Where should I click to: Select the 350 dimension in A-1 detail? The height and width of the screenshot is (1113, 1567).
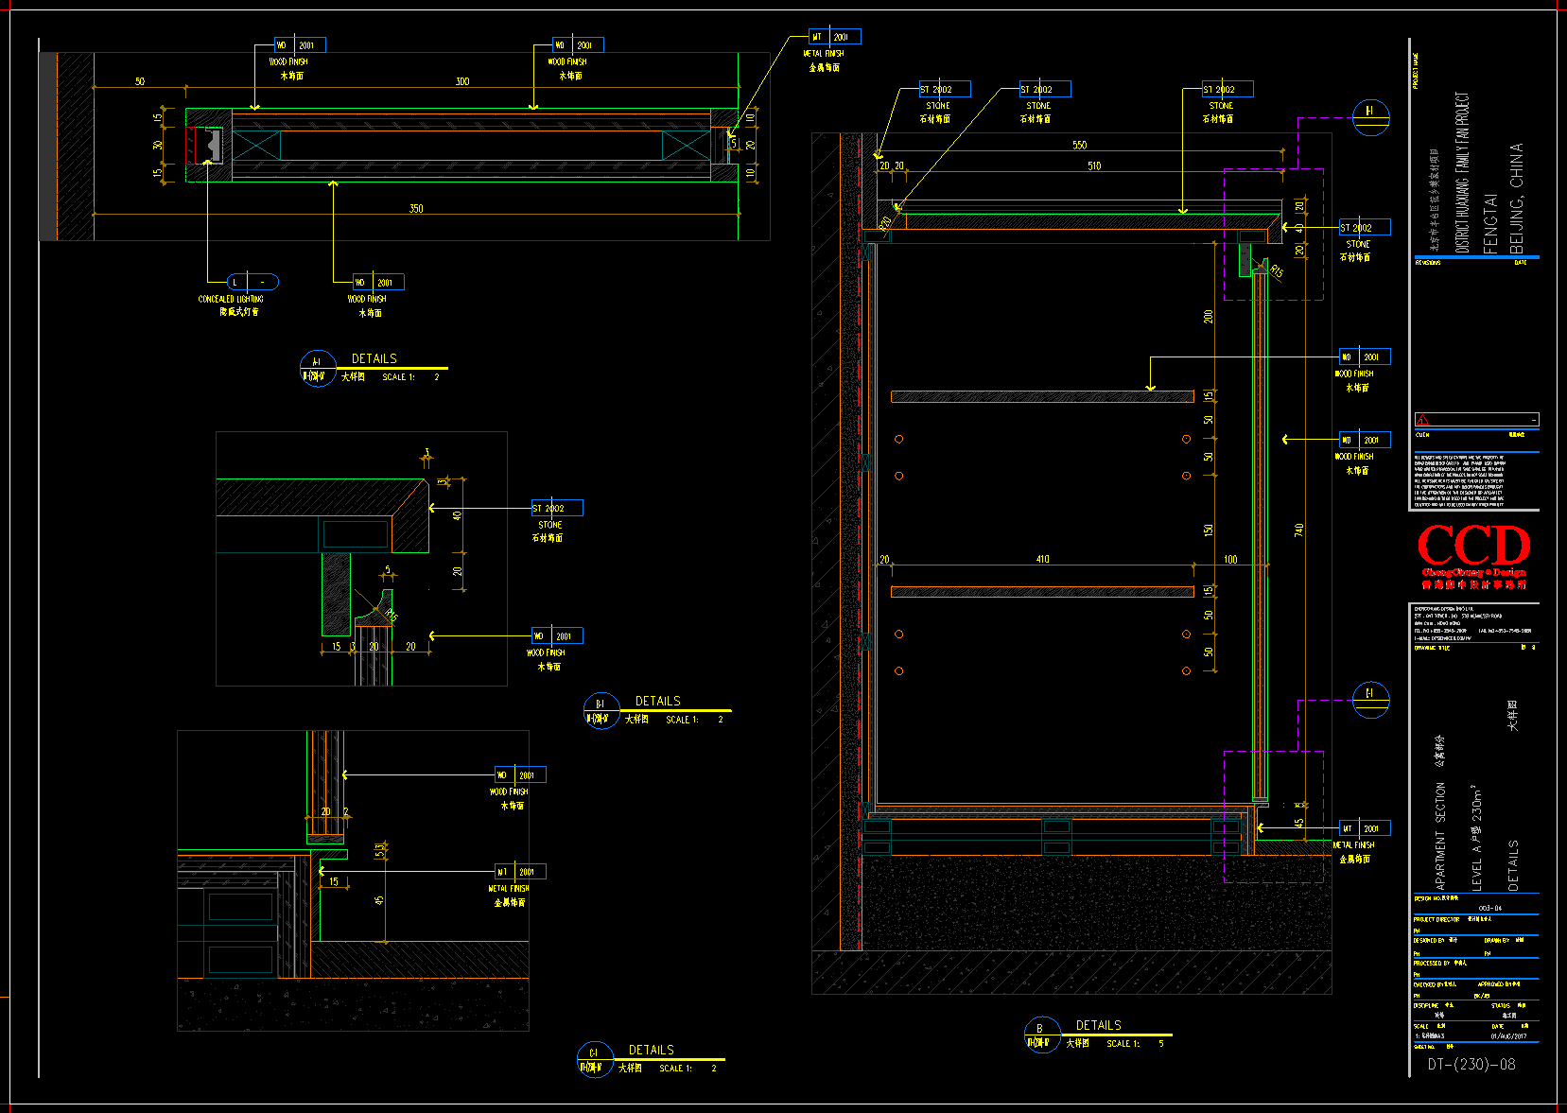416,208
